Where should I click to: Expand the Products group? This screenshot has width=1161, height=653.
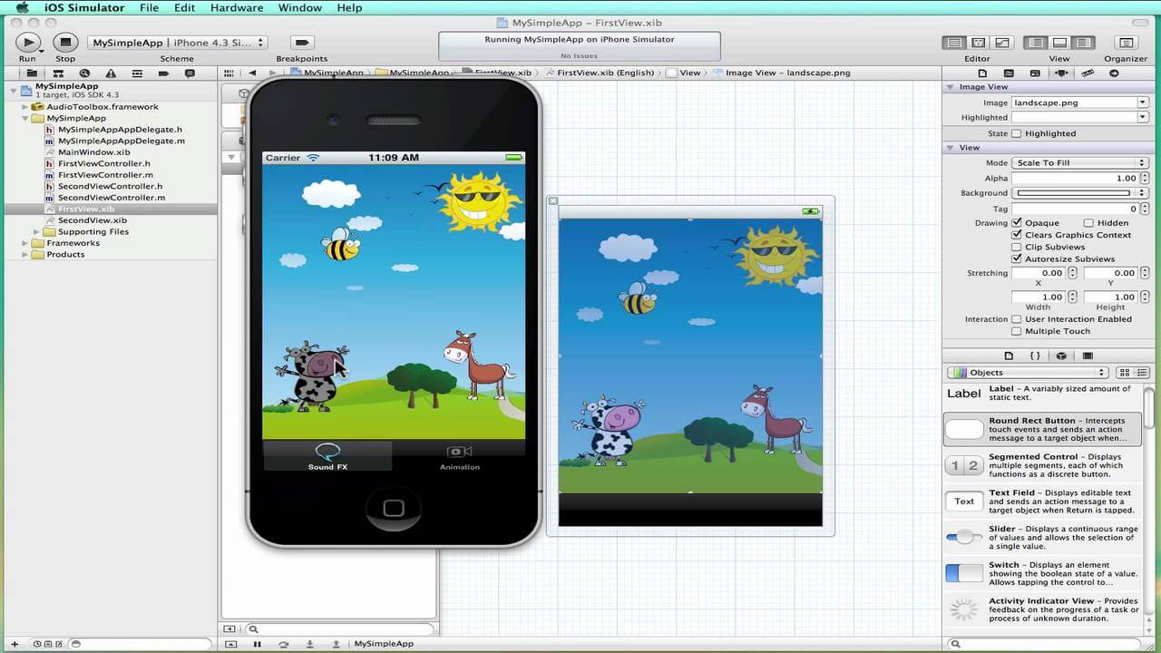(x=25, y=255)
